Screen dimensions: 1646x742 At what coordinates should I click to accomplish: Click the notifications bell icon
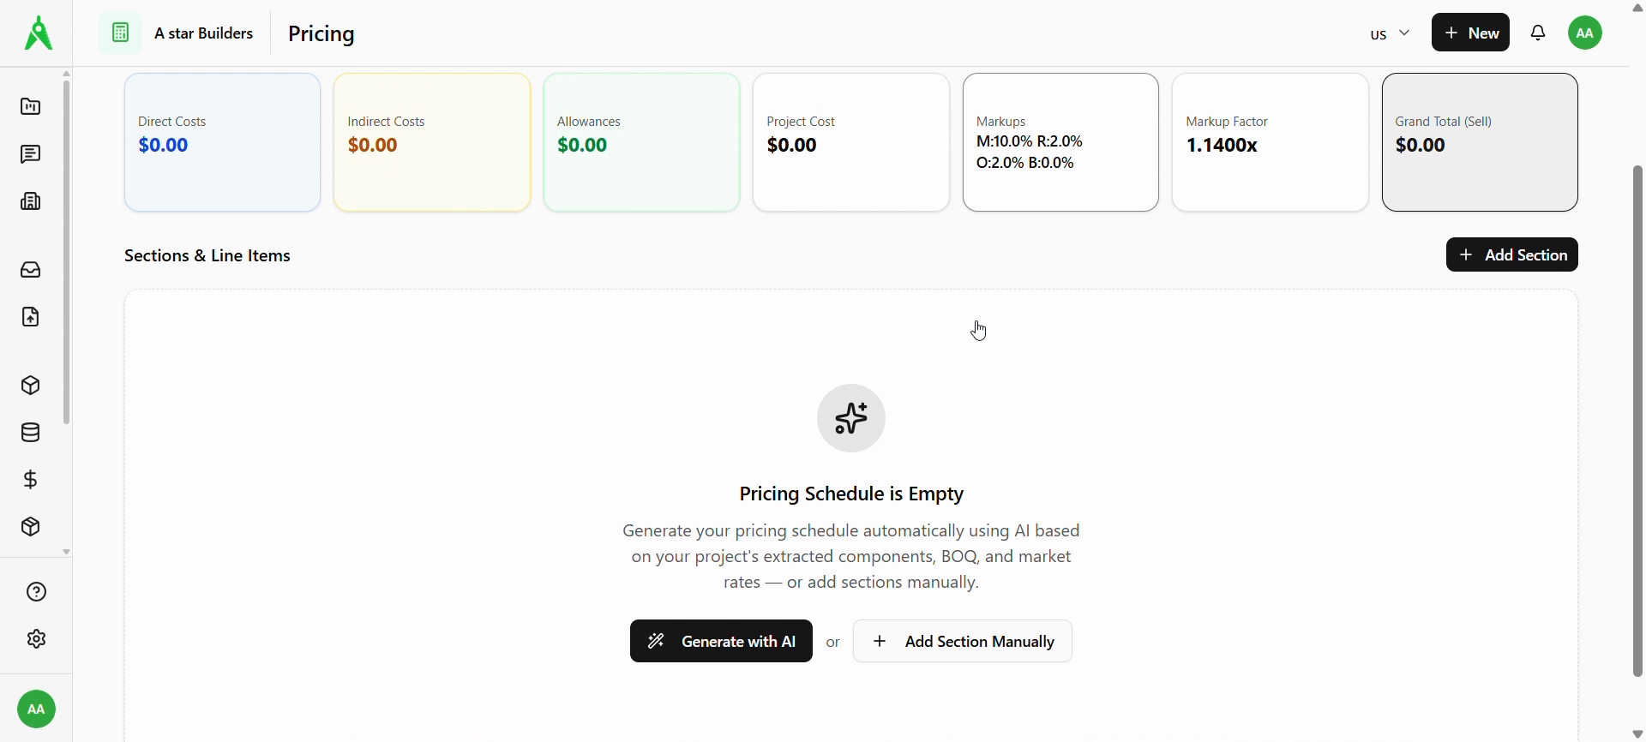(1539, 33)
